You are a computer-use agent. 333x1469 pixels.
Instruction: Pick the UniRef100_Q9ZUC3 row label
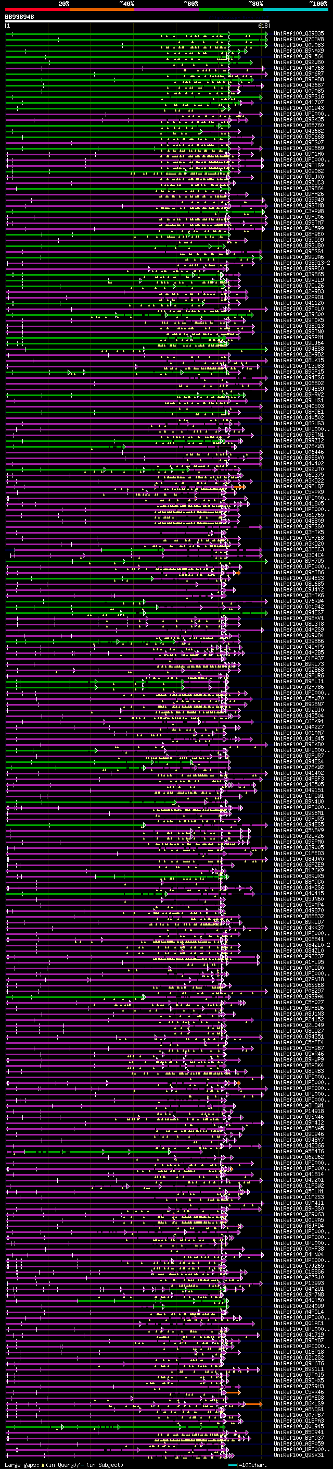point(299,182)
